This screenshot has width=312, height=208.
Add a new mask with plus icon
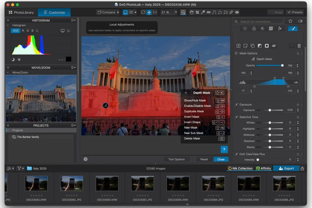pos(238,46)
